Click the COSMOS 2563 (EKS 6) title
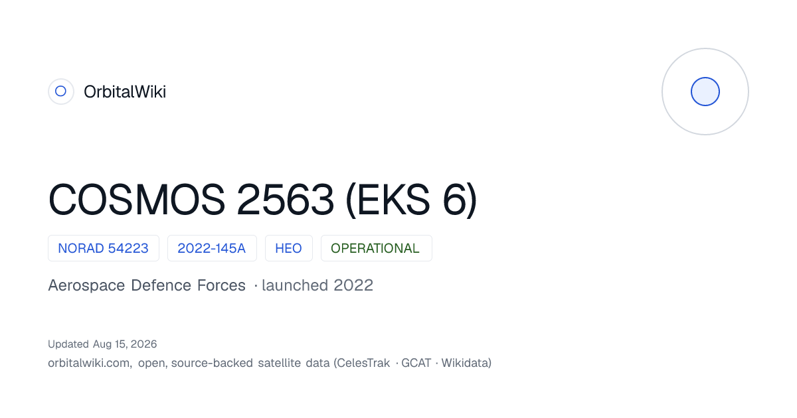797x418 pixels. coord(263,199)
